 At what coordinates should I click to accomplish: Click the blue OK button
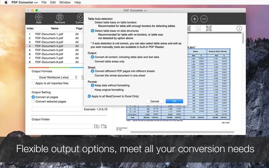click(x=174, y=101)
